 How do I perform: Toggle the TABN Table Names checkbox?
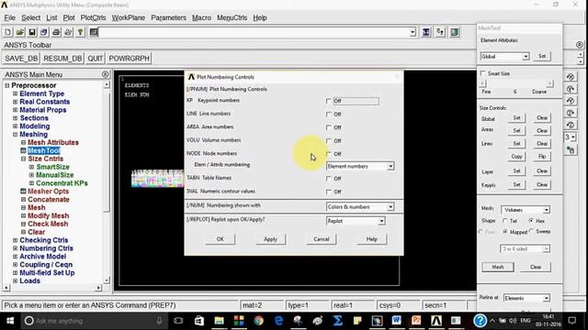tap(329, 179)
